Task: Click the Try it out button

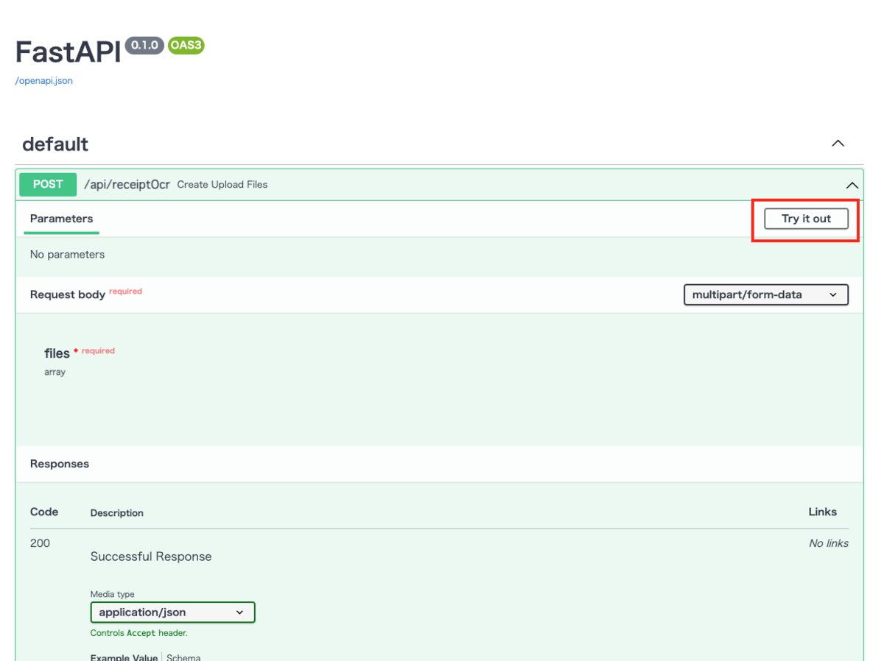Action: coord(805,219)
